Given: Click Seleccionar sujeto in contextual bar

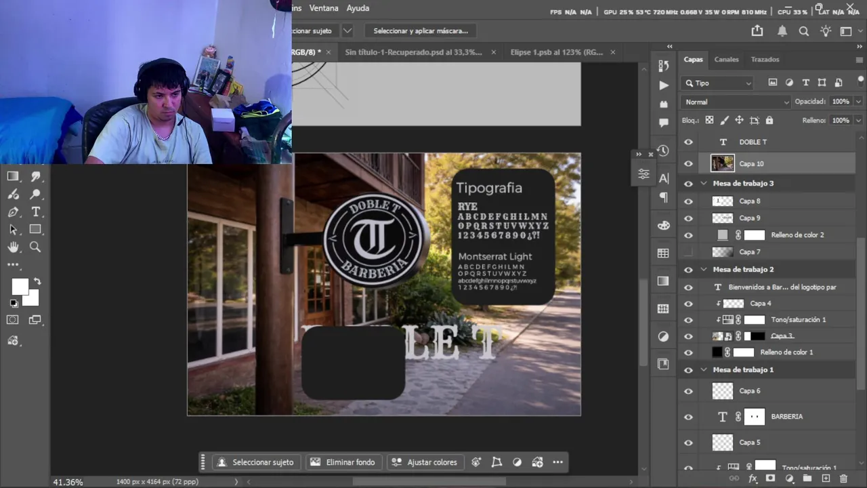Looking at the screenshot, I should click(256, 462).
